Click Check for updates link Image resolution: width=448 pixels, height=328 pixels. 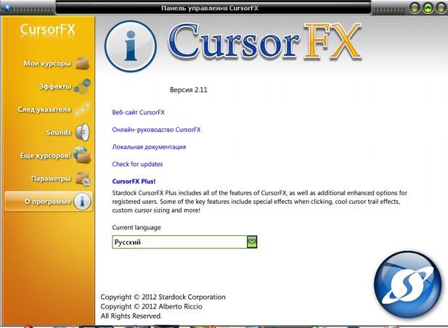point(137,164)
